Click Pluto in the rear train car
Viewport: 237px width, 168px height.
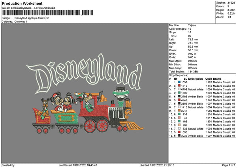pos(44,108)
